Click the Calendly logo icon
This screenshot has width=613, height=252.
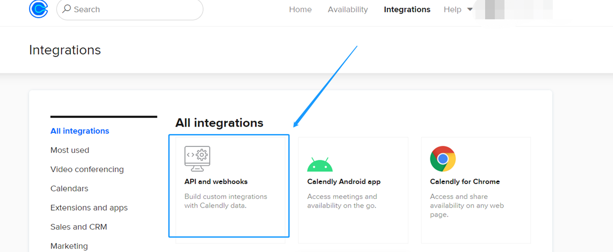tap(38, 9)
